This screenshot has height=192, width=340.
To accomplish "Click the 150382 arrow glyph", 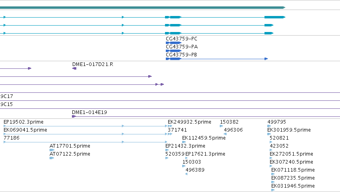I will click(221, 126).
